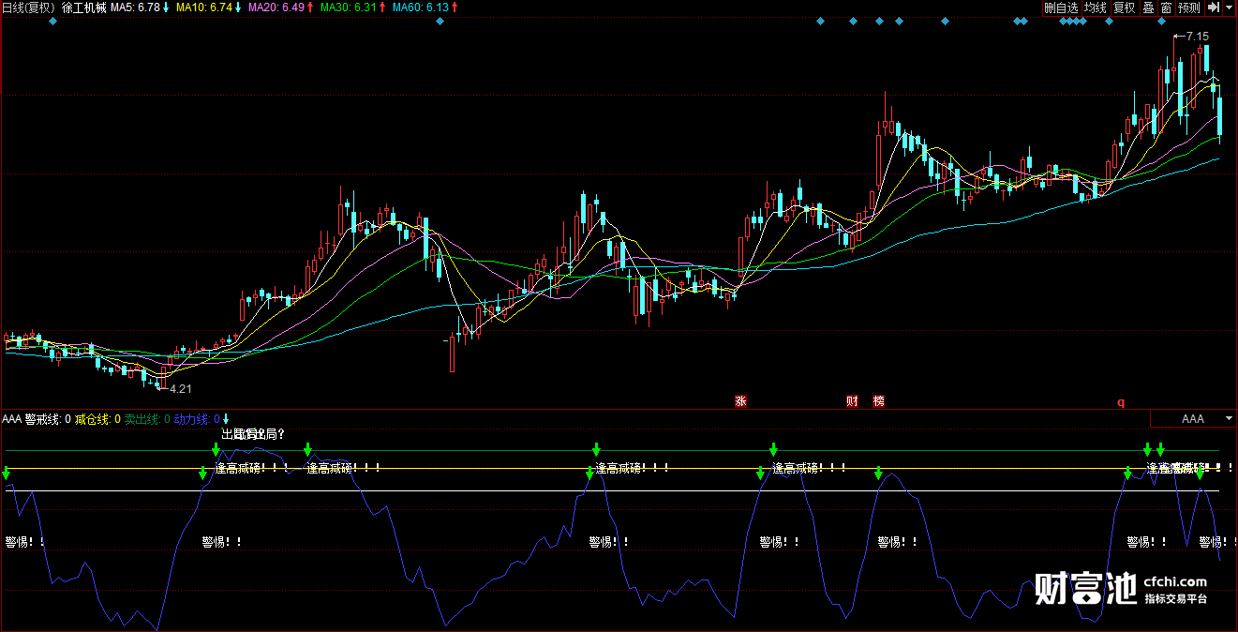1238x632 pixels.
Task: Click the 出局假出局? signal green arrow
Action: (216, 450)
